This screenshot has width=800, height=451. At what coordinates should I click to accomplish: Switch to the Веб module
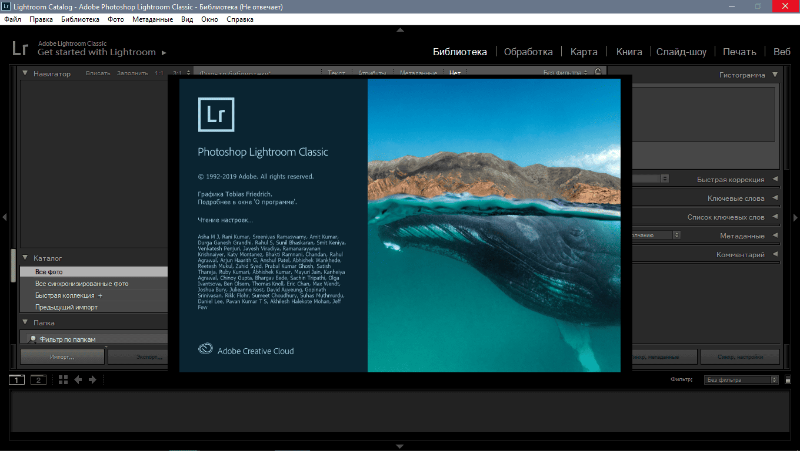coord(782,52)
